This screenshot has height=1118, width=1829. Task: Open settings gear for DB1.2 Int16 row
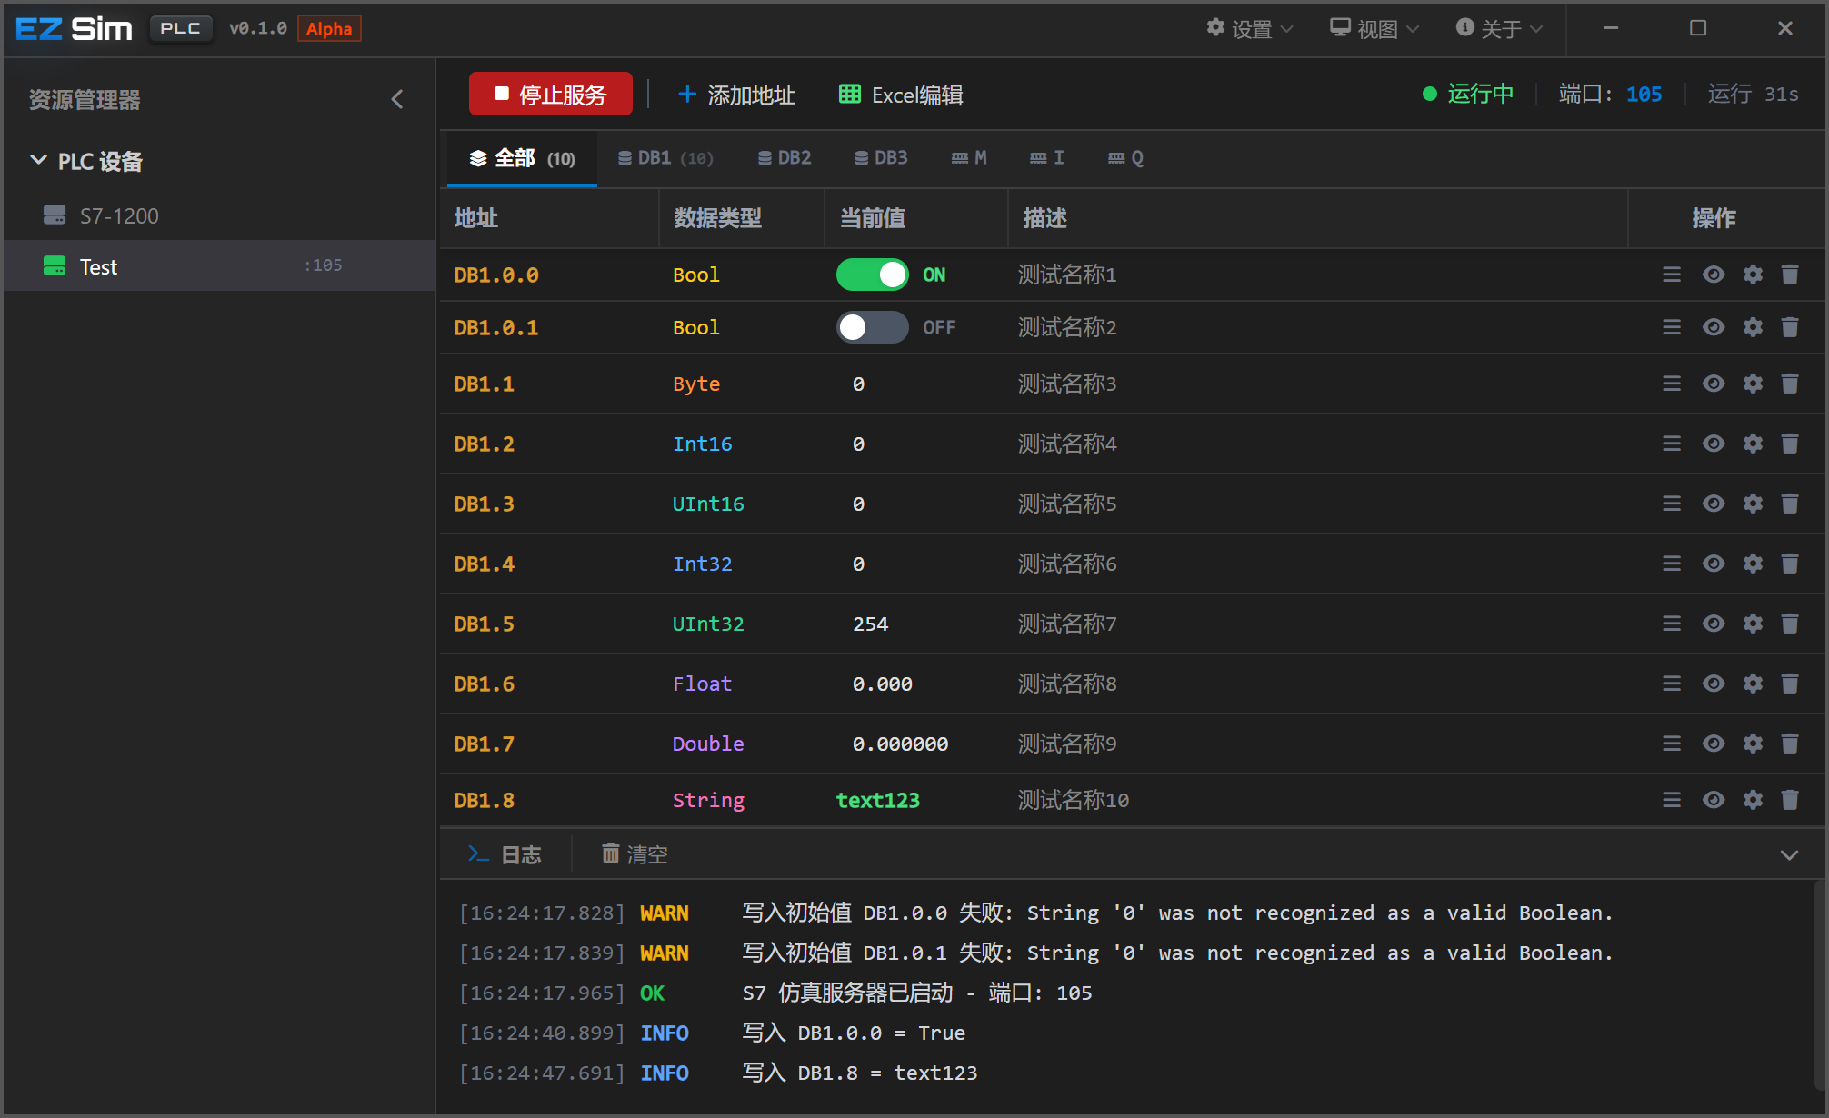[x=1753, y=444]
